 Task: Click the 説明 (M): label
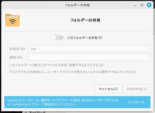[x=16, y=58]
